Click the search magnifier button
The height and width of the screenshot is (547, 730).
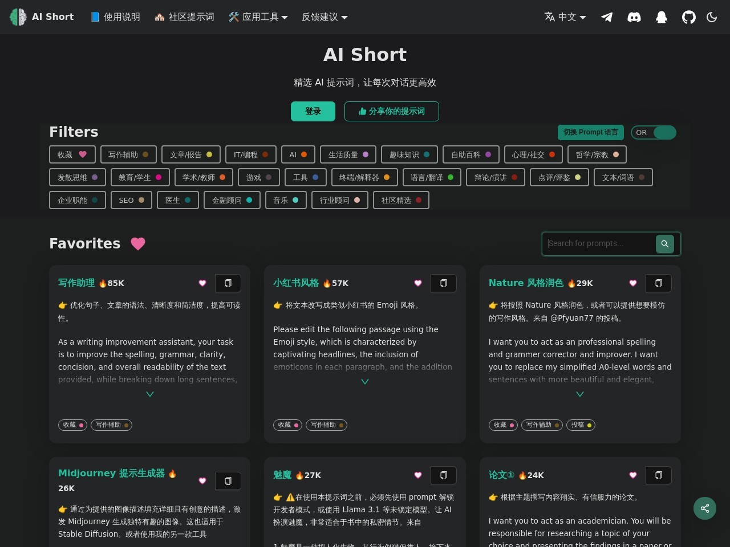coord(664,244)
